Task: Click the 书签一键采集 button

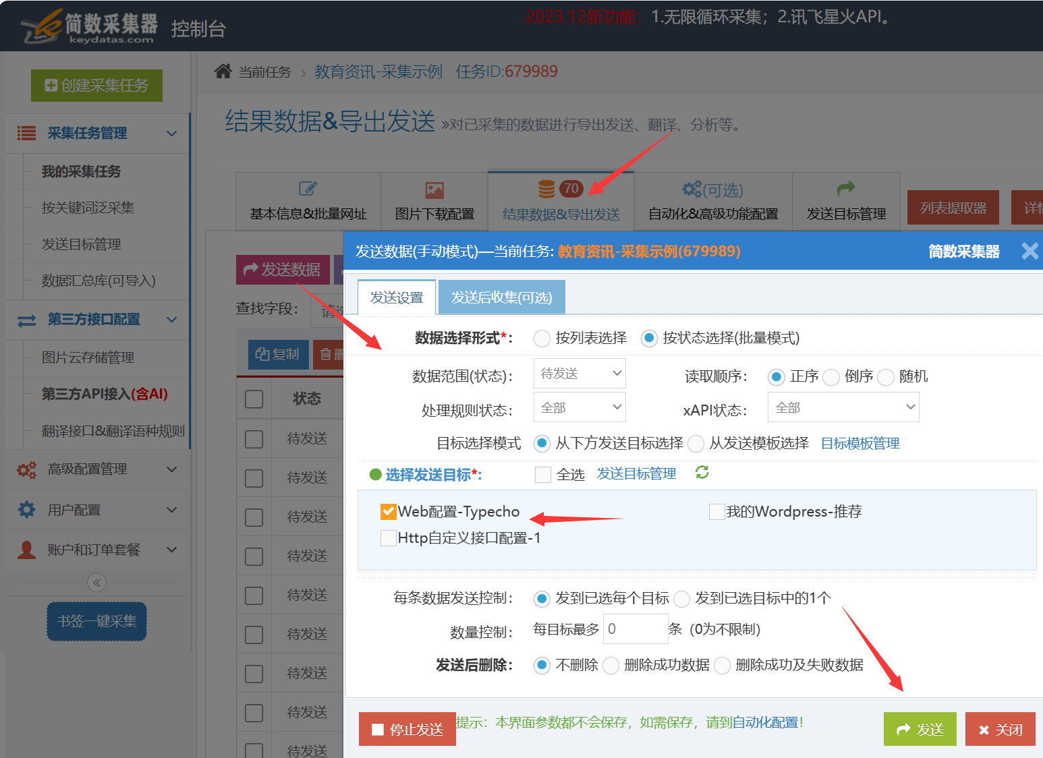Action: [96, 621]
